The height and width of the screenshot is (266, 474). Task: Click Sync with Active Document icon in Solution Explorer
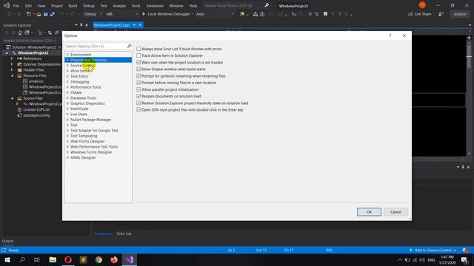(x=50, y=33)
